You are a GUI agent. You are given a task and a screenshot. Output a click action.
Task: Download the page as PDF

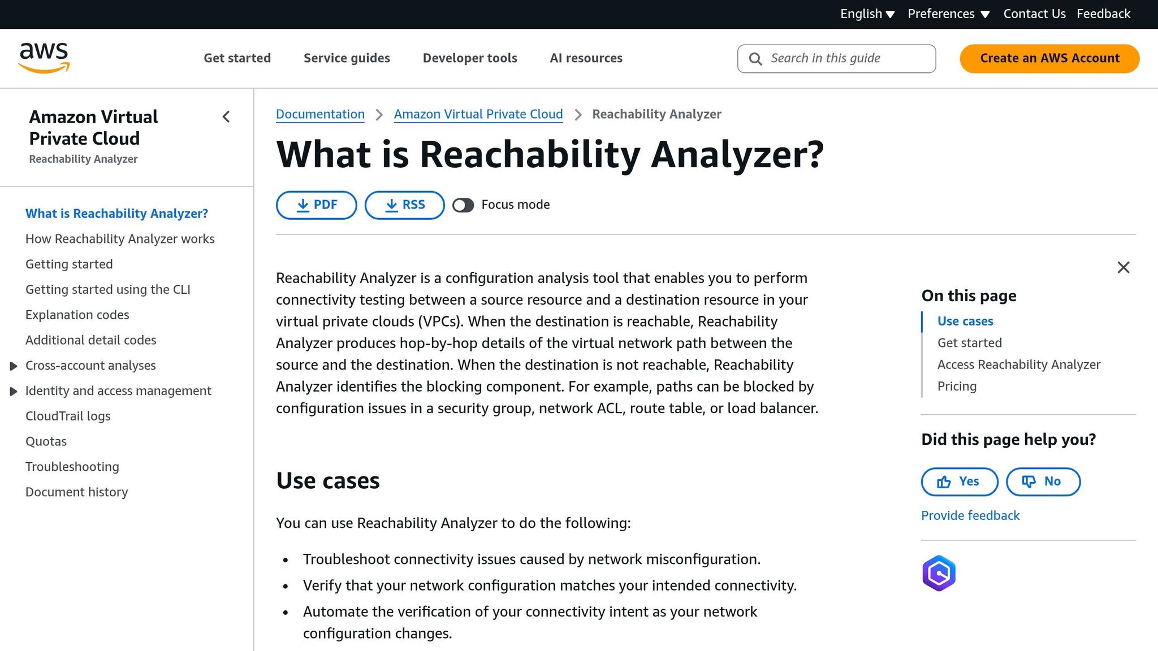tap(316, 205)
